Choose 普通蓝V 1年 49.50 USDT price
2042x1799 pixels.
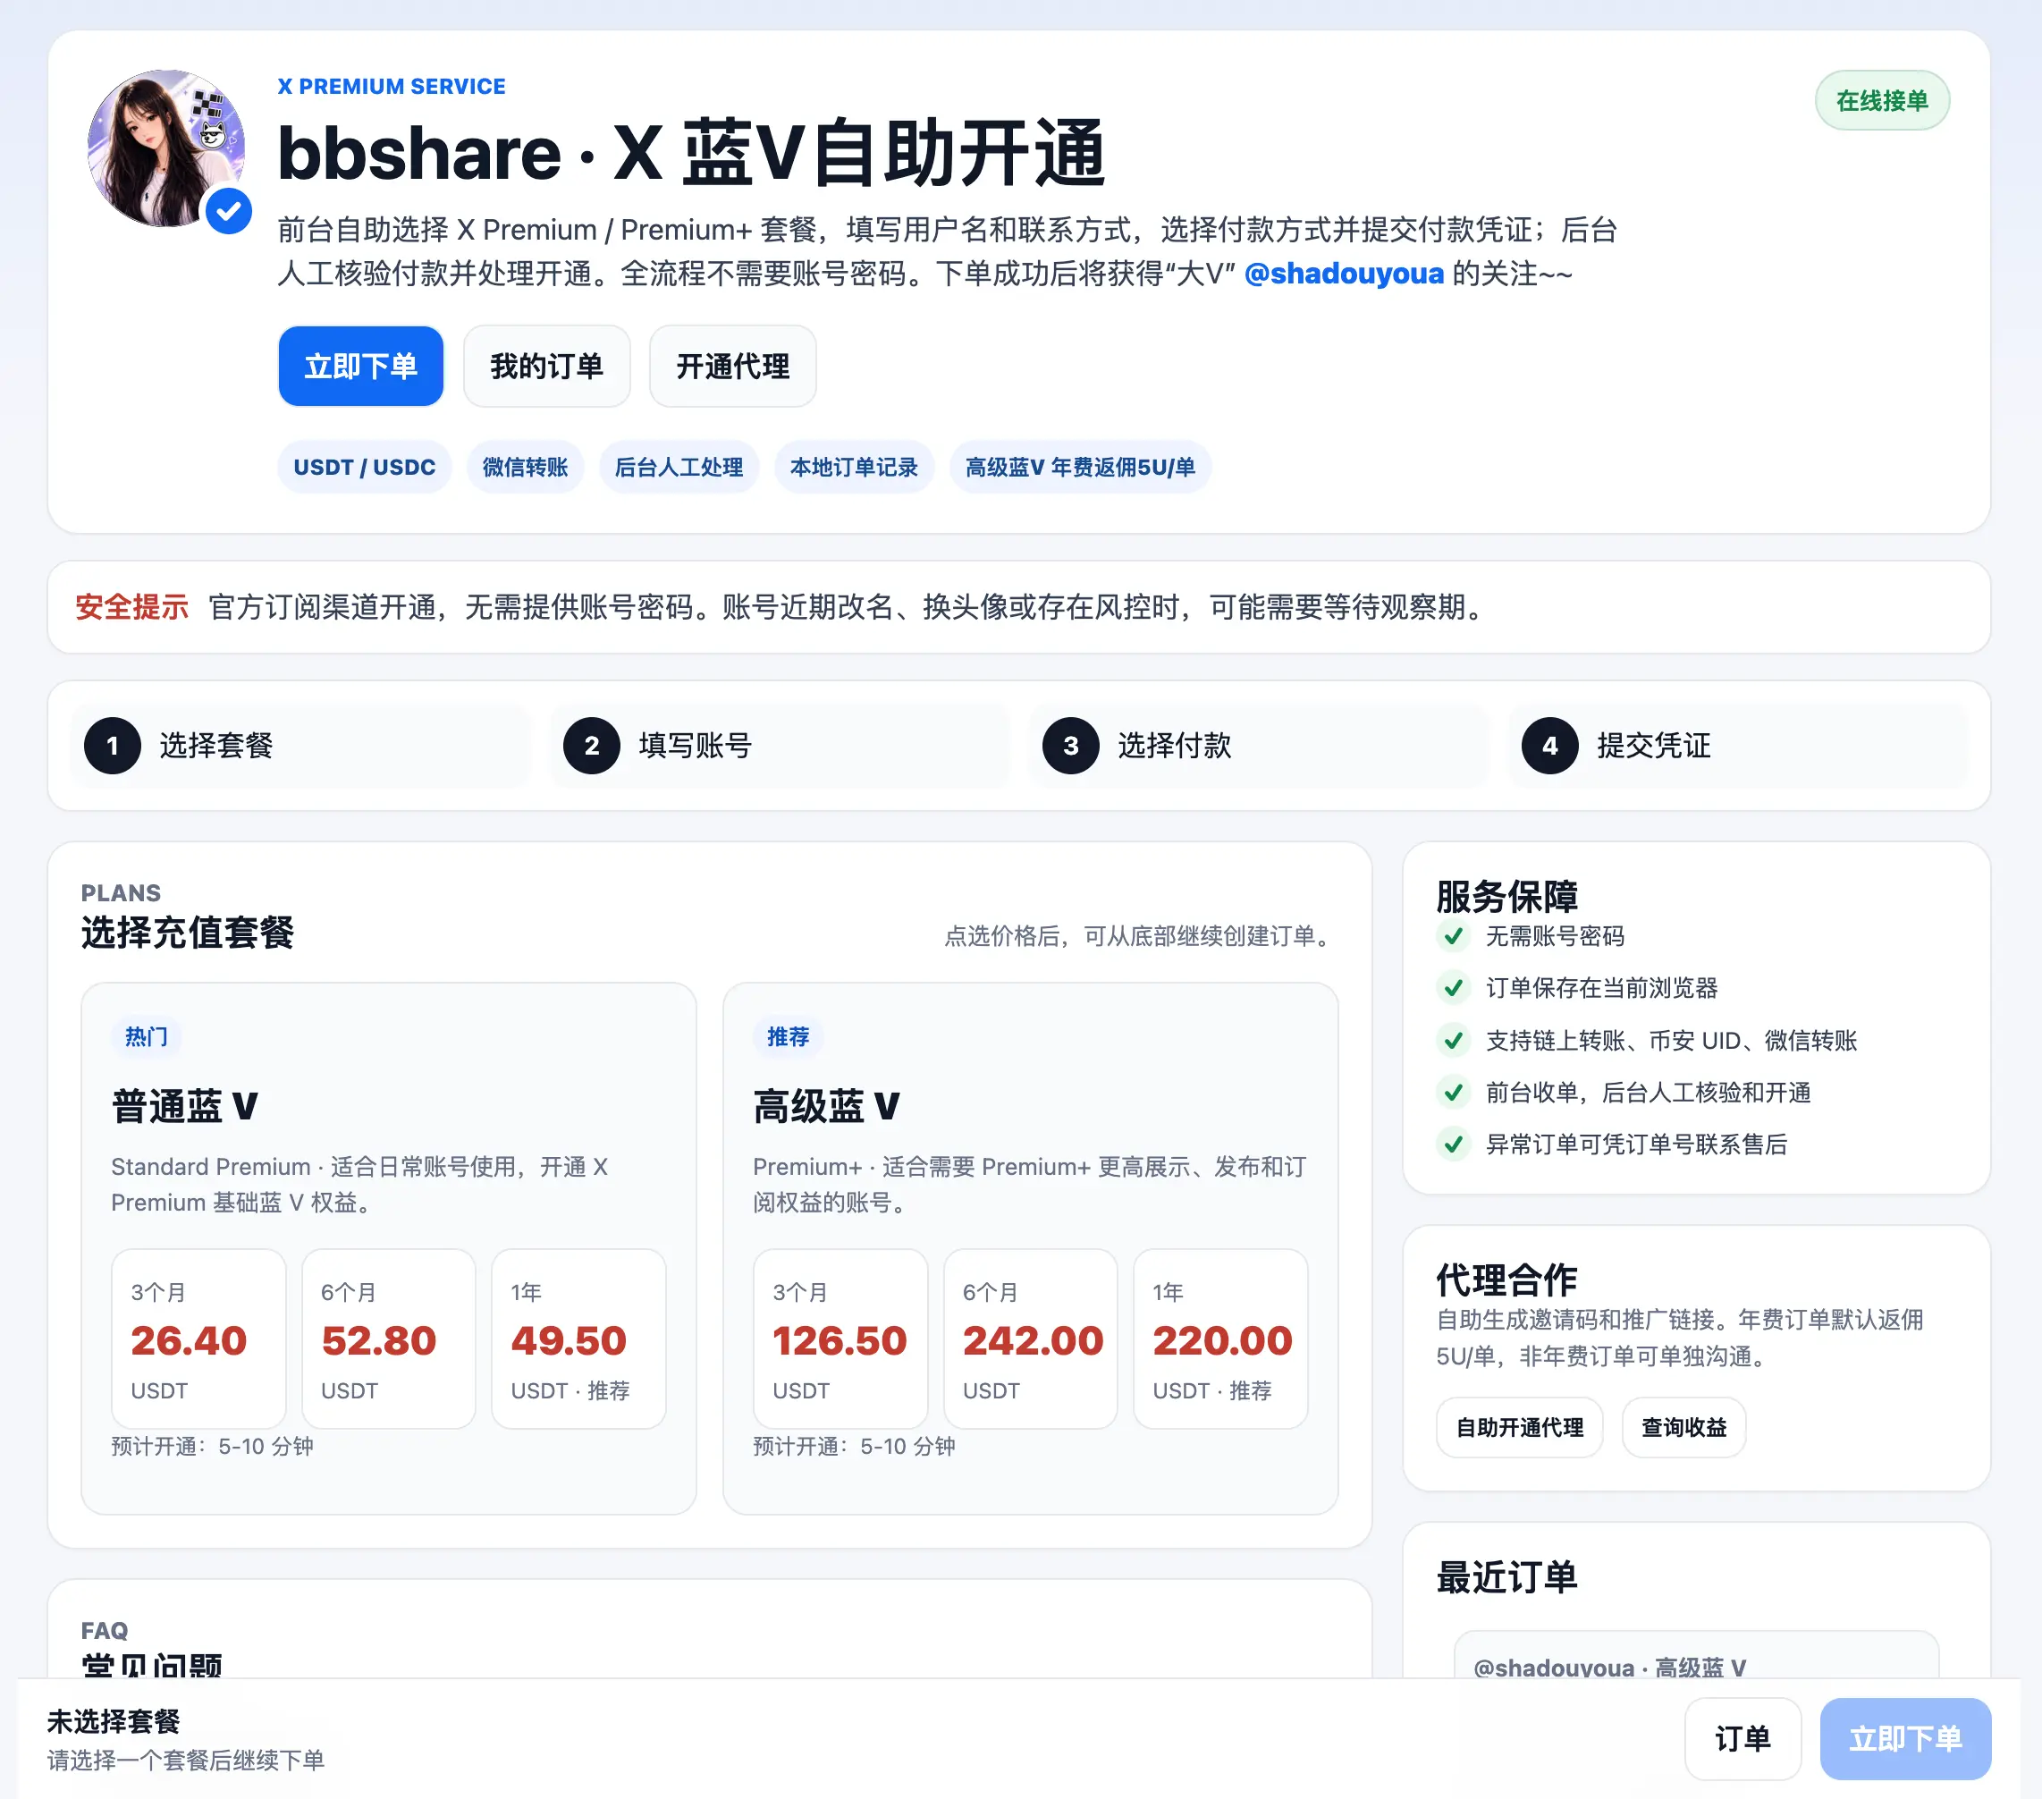[578, 1339]
